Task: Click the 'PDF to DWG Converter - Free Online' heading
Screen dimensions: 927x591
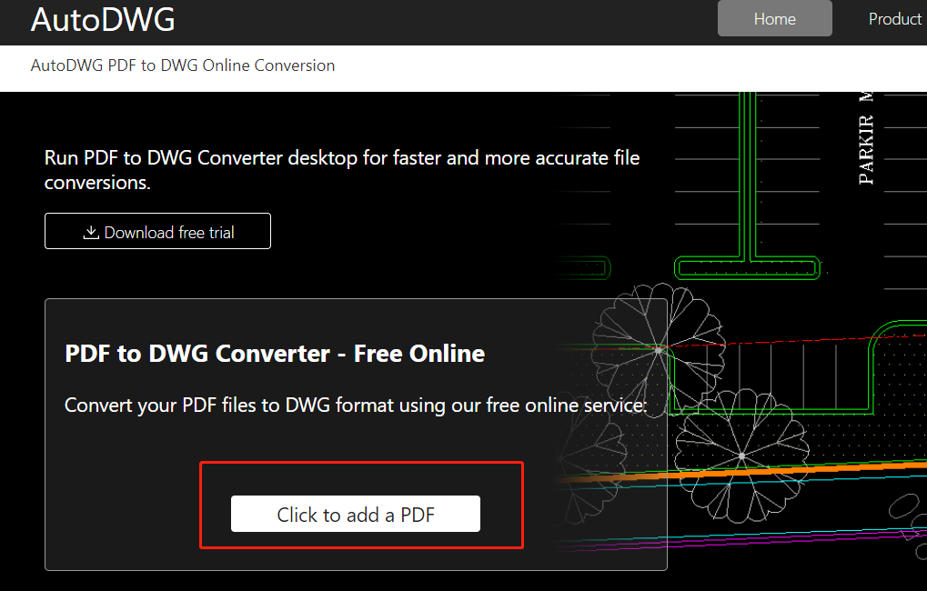Action: pos(275,354)
